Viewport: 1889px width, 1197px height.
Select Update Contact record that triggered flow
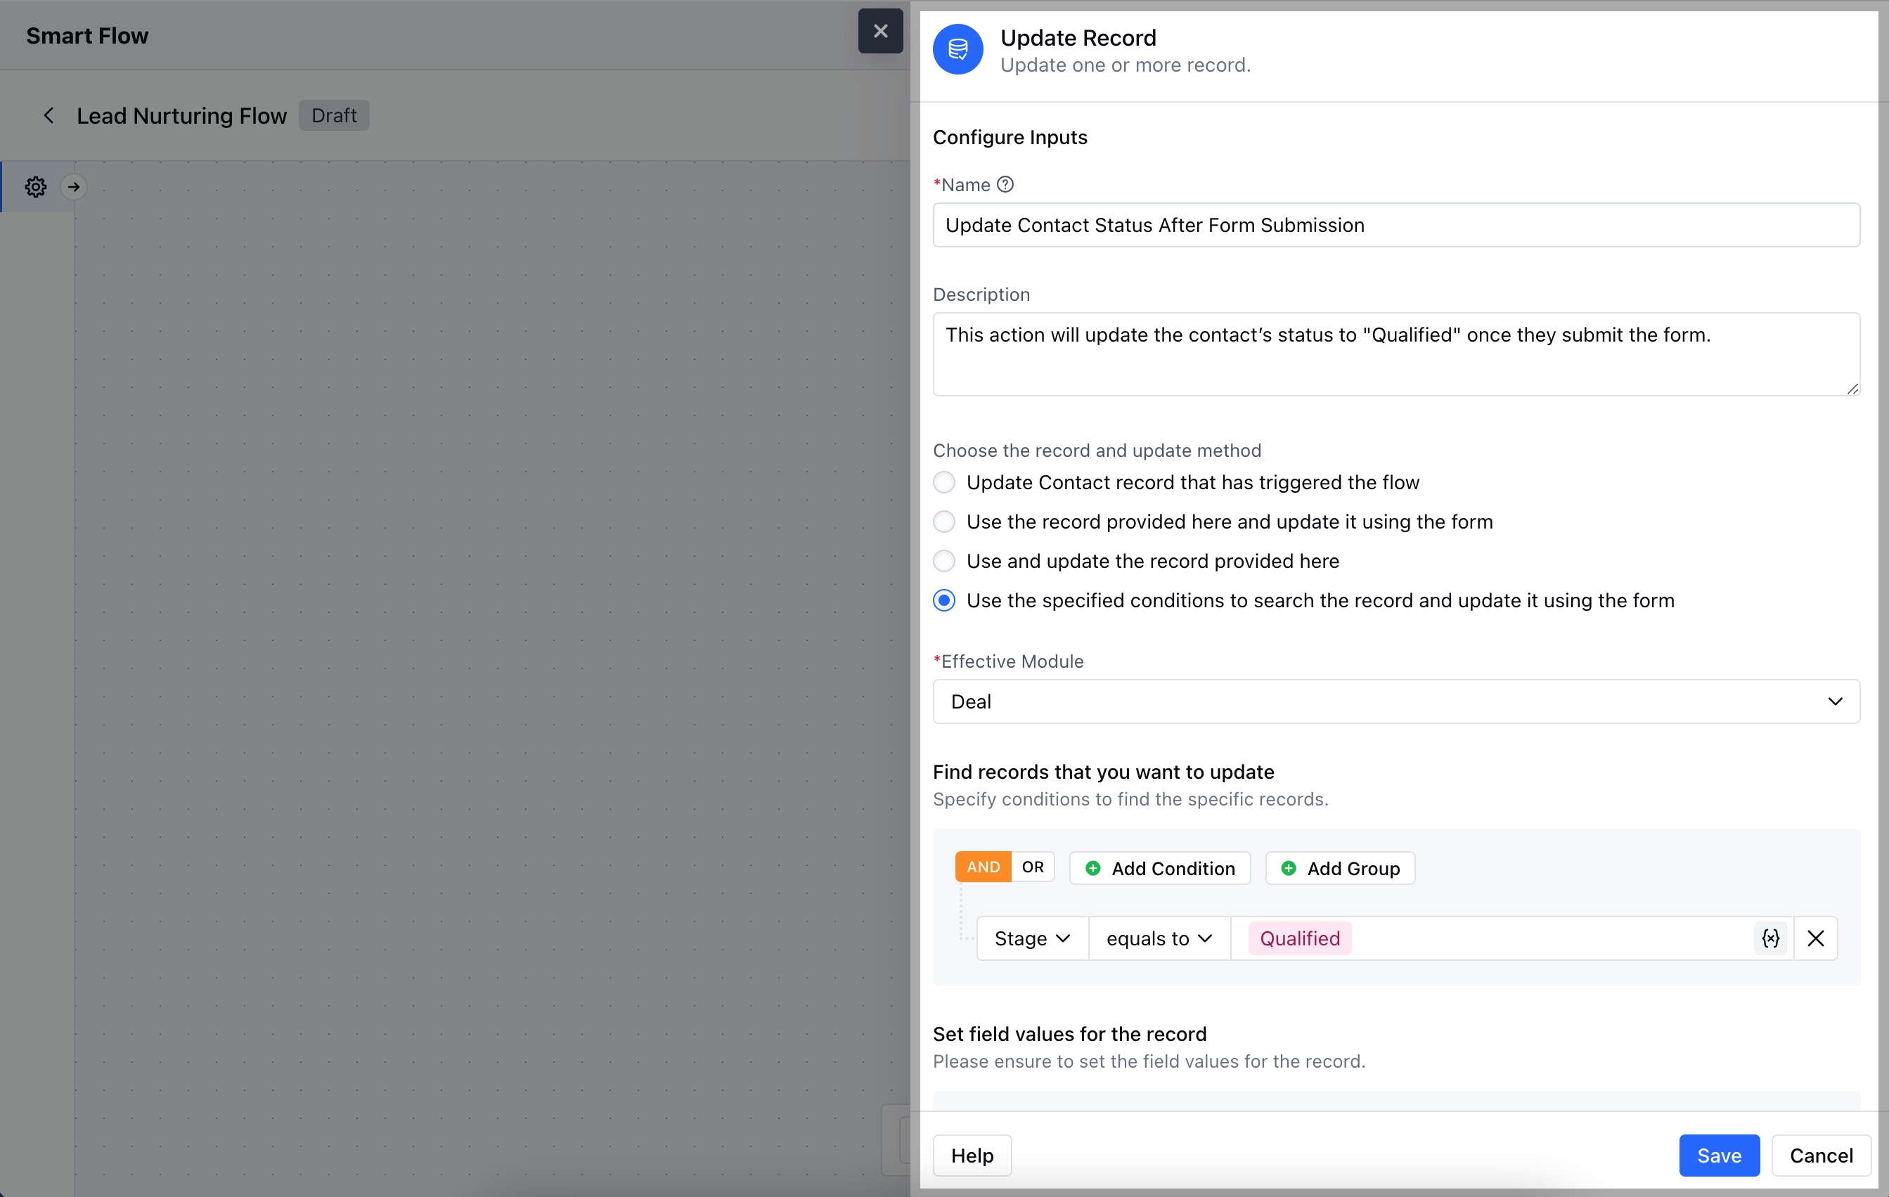coord(945,482)
